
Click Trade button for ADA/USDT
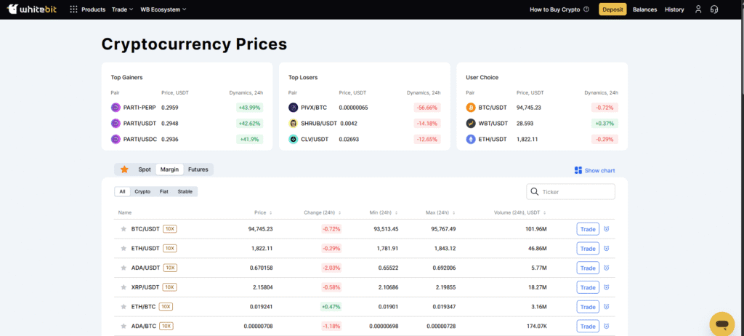point(588,268)
